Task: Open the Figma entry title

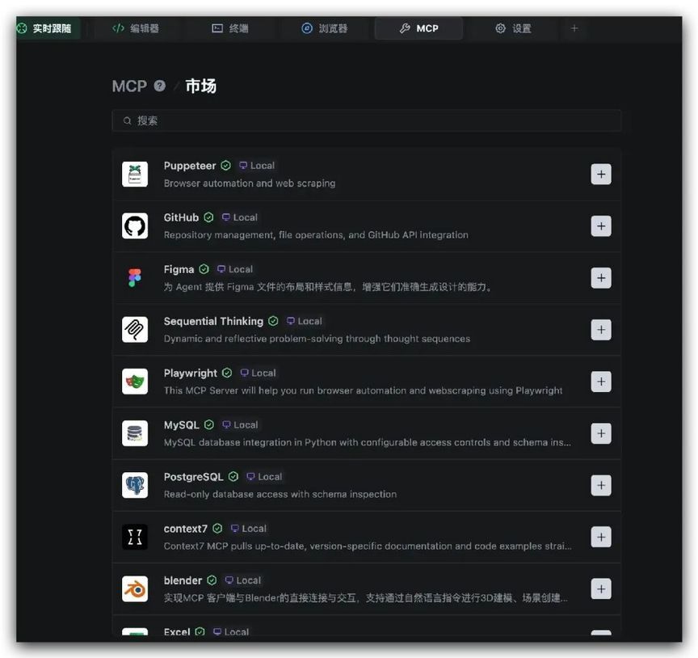Action: (179, 269)
